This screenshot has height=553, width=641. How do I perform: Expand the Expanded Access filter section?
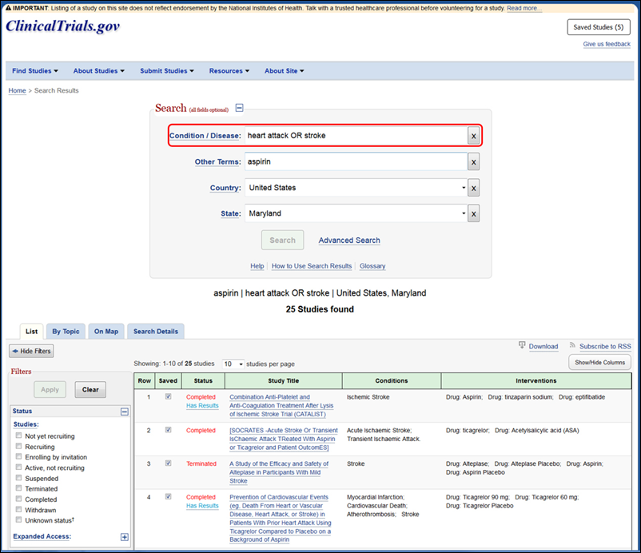pyautogui.click(x=125, y=537)
